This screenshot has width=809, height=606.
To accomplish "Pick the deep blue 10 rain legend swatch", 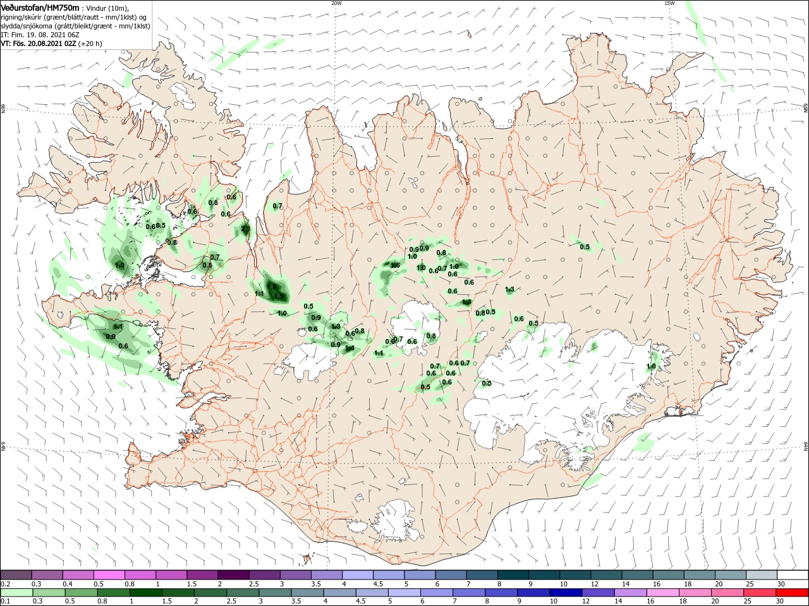I will click(566, 593).
